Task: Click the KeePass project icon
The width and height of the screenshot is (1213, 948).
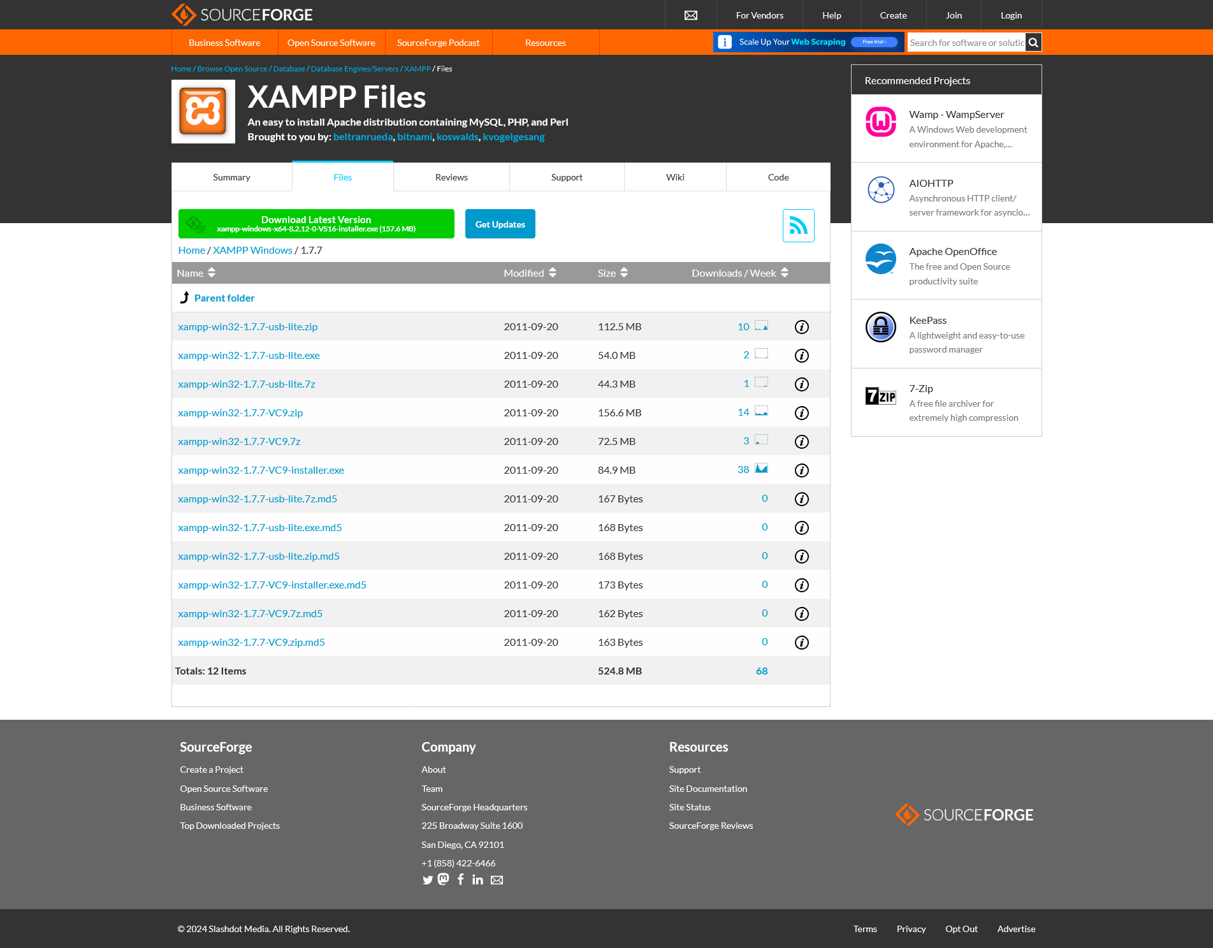Action: (x=881, y=327)
